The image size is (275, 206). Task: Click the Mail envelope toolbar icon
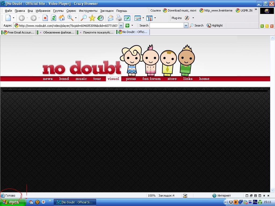pos(110,18)
